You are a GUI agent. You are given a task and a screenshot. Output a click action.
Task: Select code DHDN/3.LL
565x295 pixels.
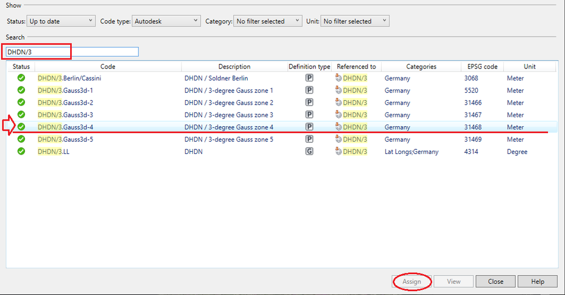click(53, 152)
